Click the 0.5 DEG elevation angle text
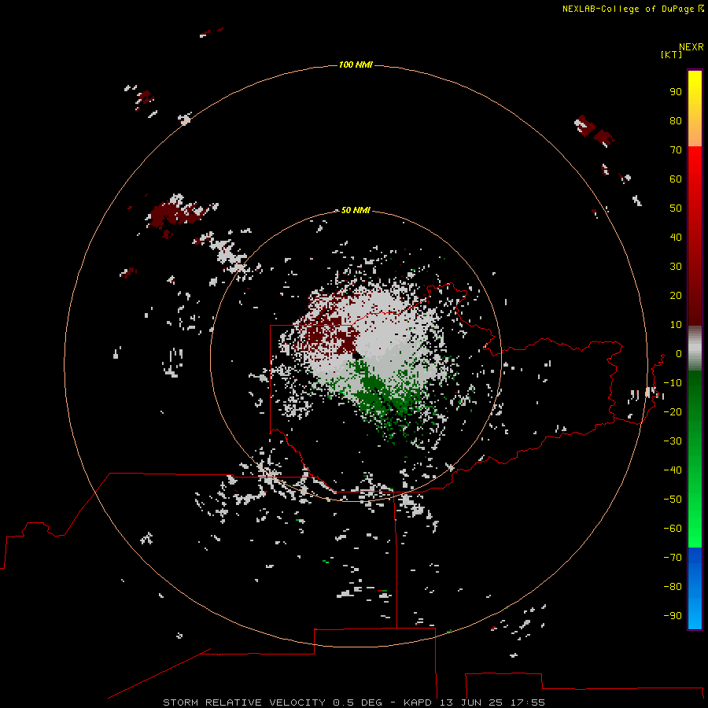This screenshot has width=708, height=708. pyautogui.click(x=357, y=702)
